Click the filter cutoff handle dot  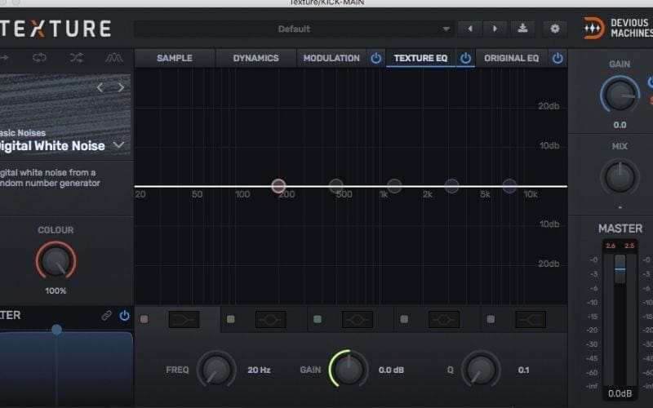(x=56, y=330)
